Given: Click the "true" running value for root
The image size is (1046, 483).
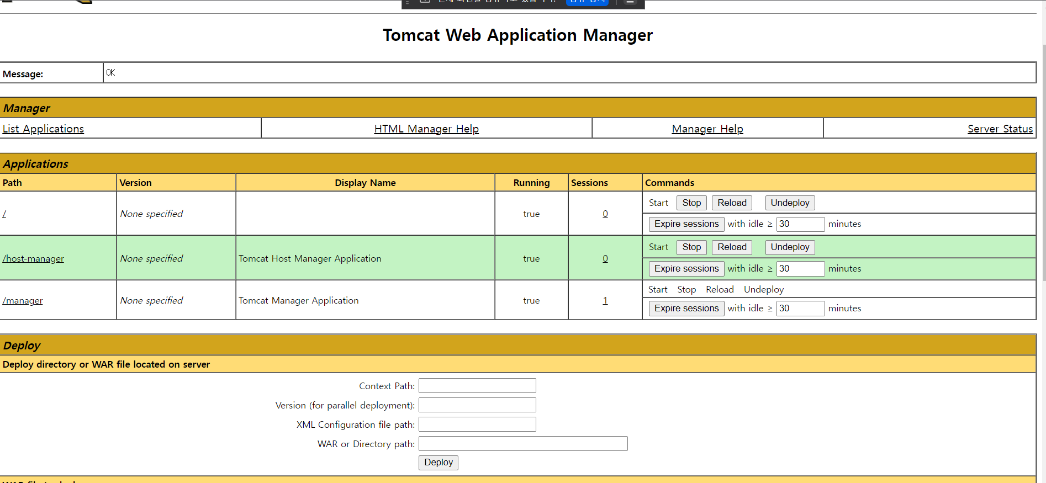Looking at the screenshot, I should (x=531, y=214).
